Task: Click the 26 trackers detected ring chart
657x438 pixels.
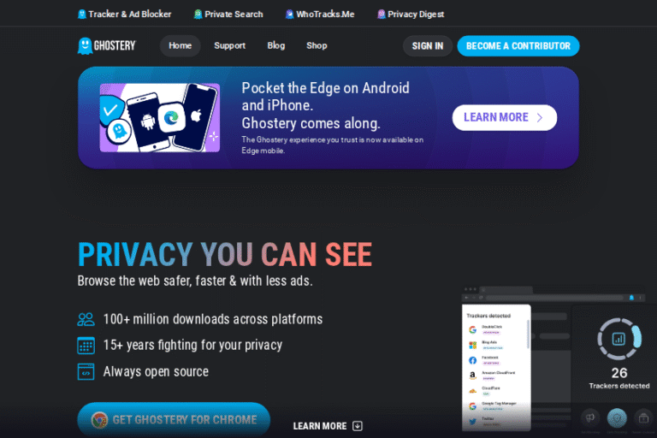Action: click(619, 339)
